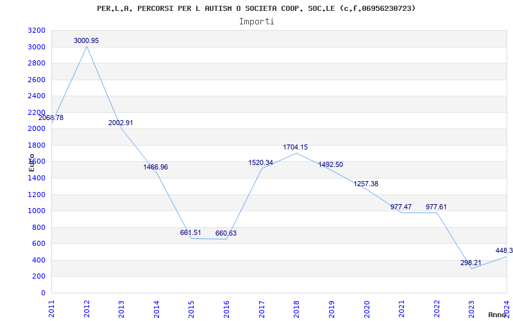Select data label 1704.15
This screenshot has height=321, width=513.
296,148
